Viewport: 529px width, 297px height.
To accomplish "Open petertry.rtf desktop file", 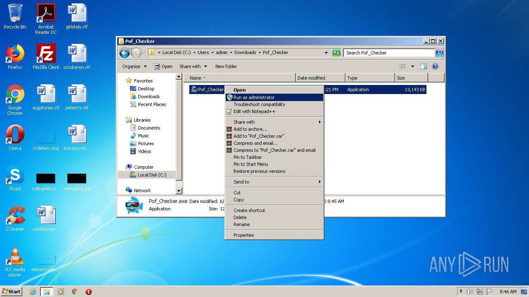I will pos(77,97).
